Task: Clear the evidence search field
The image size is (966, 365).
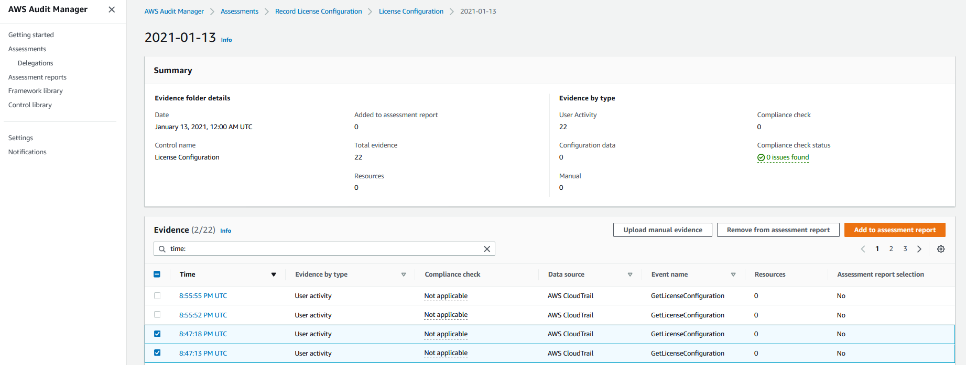Action: [x=487, y=249]
